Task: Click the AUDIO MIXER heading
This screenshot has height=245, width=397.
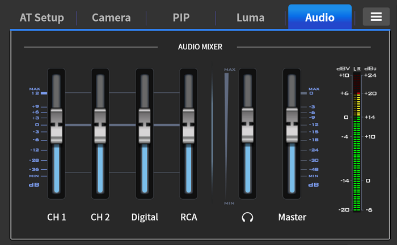Action: coord(200,47)
